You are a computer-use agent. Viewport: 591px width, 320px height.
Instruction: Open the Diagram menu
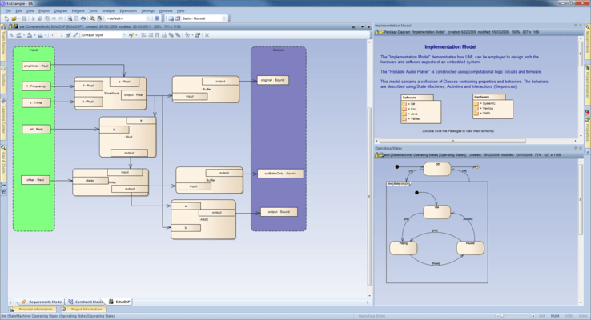click(61, 11)
